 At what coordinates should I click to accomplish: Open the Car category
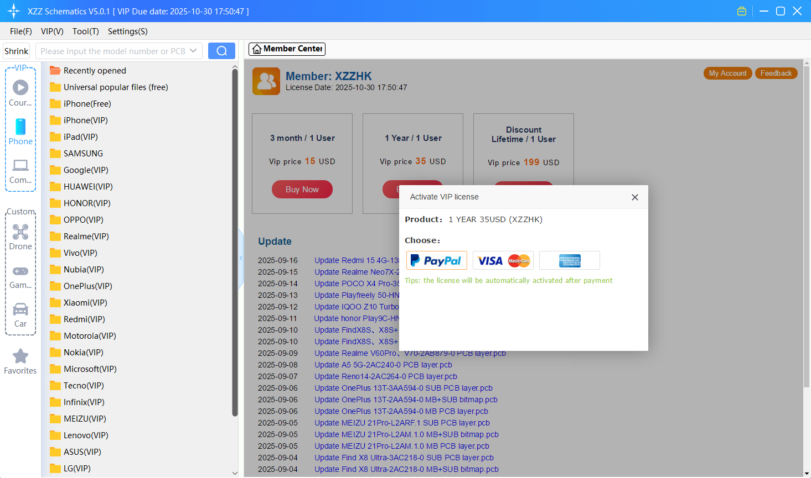point(20,309)
